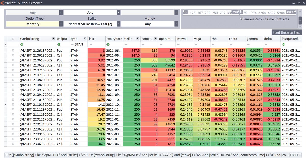Click the filter row selector icon at far left
Viewport: 306px width, 162px height.
coord(5,44)
